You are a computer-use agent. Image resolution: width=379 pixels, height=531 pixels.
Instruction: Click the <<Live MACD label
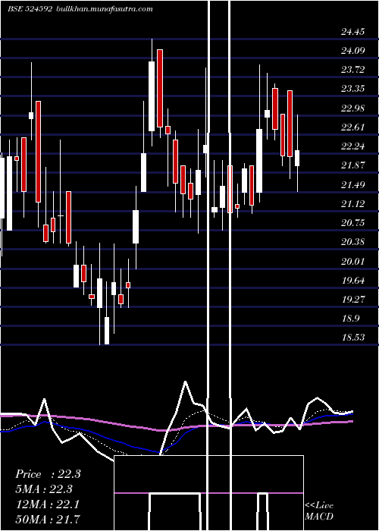coord(319,511)
